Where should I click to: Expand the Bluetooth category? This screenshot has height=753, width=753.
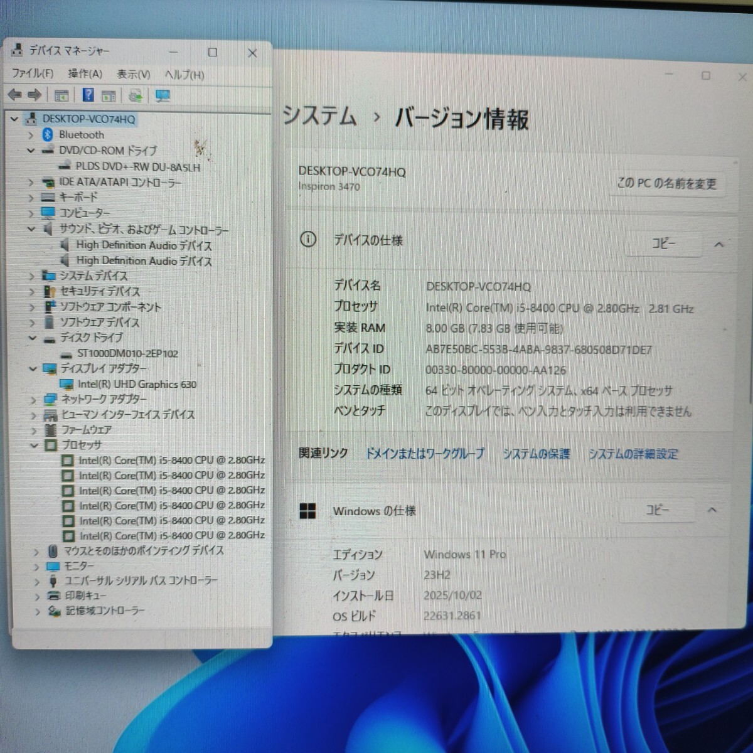[31, 134]
